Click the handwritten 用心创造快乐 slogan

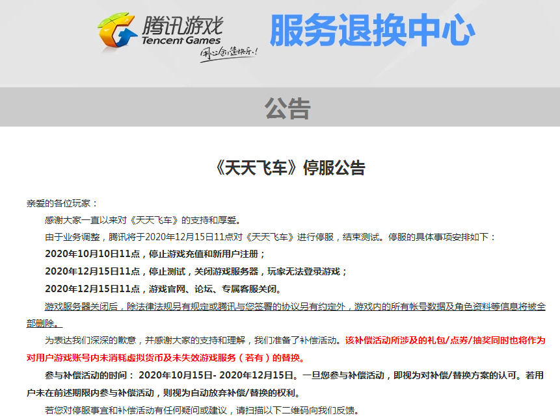coord(229,54)
